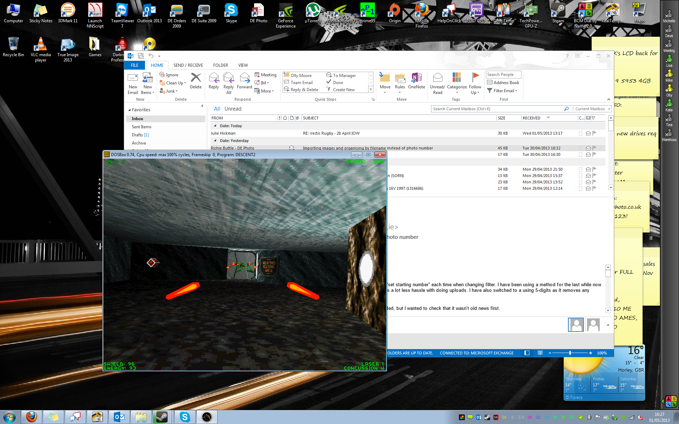Open Junk dropdown menu

[x=169, y=91]
